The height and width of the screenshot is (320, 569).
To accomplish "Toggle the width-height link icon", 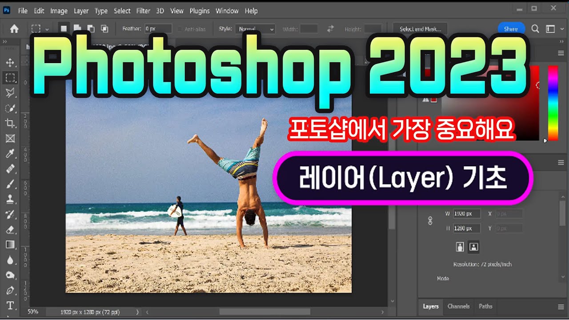I will pyautogui.click(x=430, y=220).
